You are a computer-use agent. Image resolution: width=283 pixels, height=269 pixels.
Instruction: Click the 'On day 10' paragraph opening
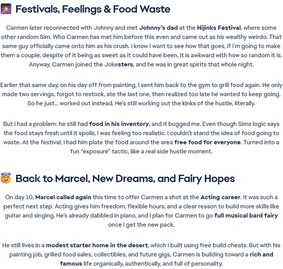19,197
